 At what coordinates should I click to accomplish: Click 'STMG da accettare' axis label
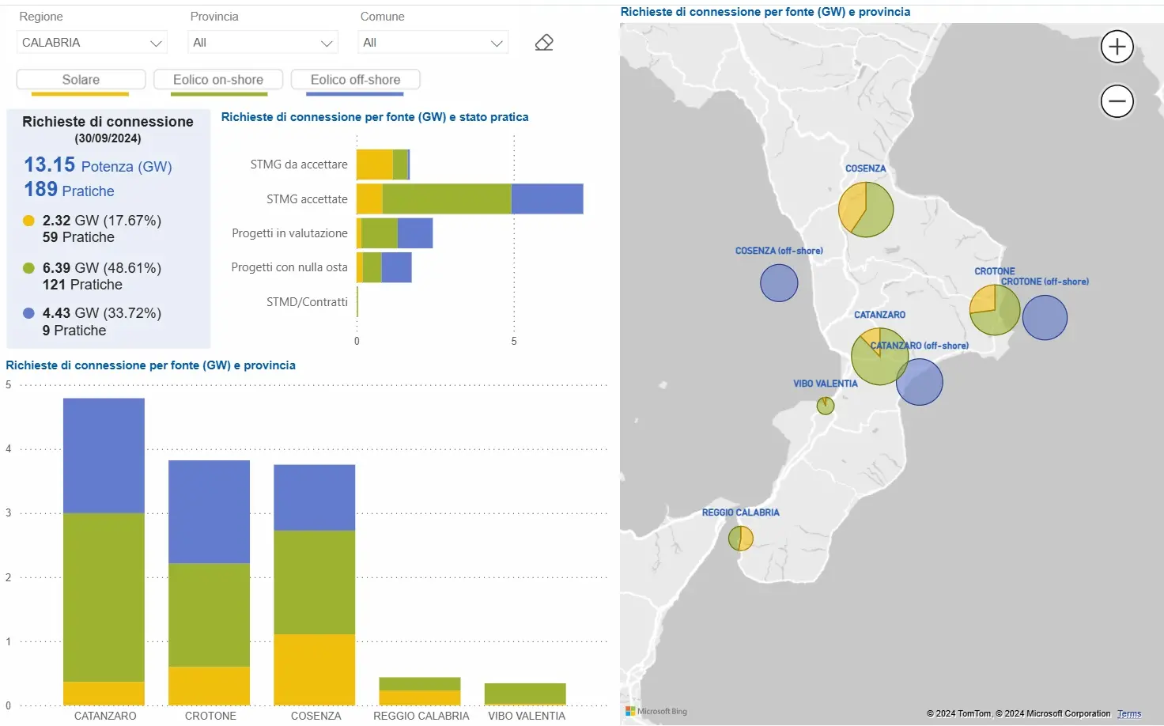coord(299,164)
